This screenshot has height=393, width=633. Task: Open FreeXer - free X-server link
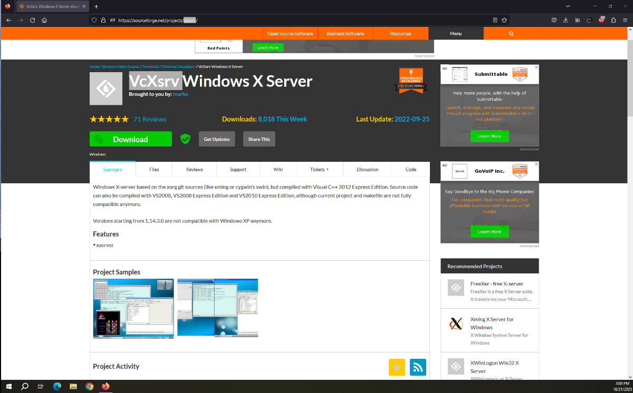tap(497, 284)
